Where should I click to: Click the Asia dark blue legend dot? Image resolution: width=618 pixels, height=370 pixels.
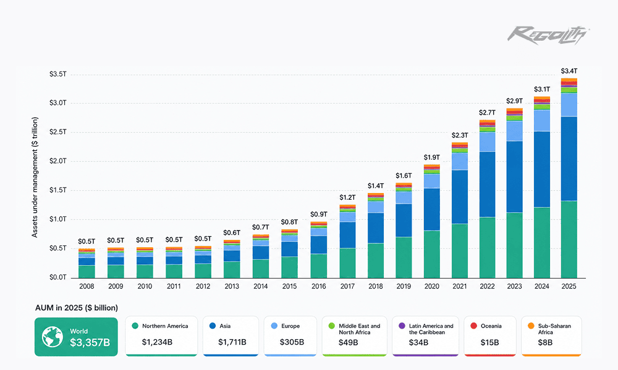pyautogui.click(x=213, y=326)
